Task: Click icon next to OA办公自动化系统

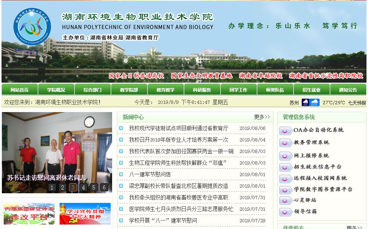Action: pos(286,131)
